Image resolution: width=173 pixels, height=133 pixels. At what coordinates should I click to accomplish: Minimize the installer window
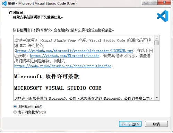click(146, 2)
